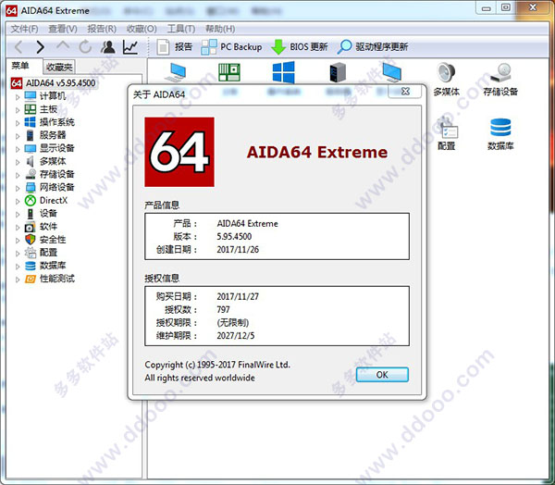Viewport: 555px width, 485px height.
Task: Click OK in the 关于 AIDA64 dialog
Action: [x=382, y=375]
